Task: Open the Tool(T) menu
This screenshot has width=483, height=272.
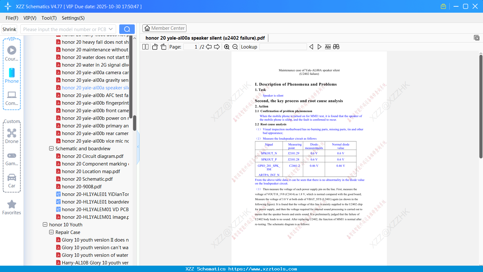Action: 49,18
